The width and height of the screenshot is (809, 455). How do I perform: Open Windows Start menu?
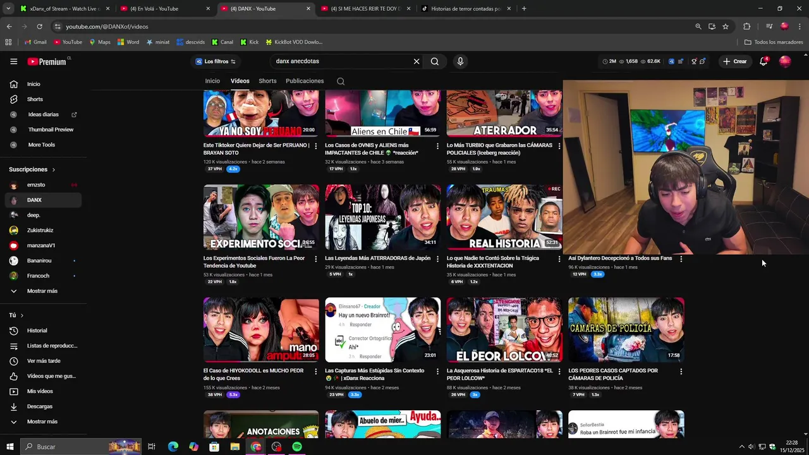pyautogui.click(x=9, y=447)
